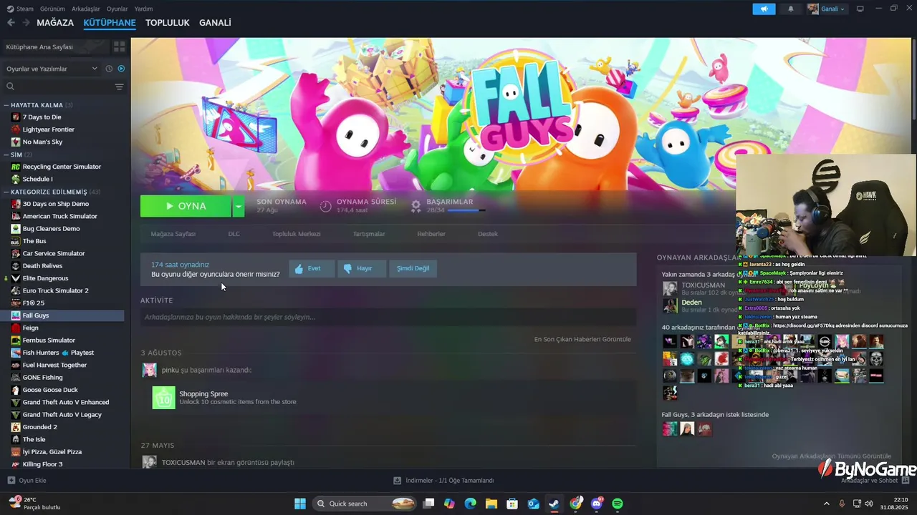Open the Görünüm menu
917x515 pixels.
point(52,9)
